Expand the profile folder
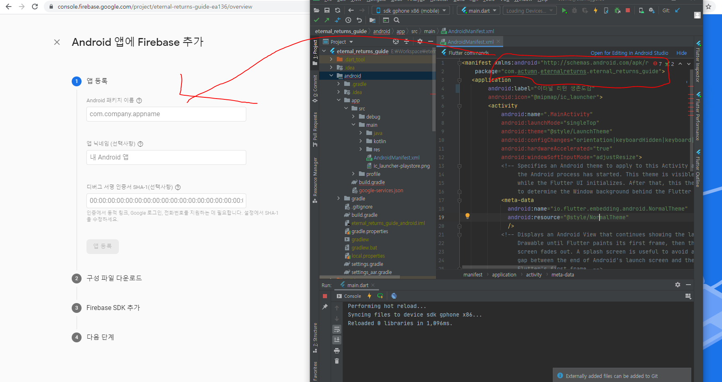Image resolution: width=722 pixels, height=382 pixels. tap(353, 174)
